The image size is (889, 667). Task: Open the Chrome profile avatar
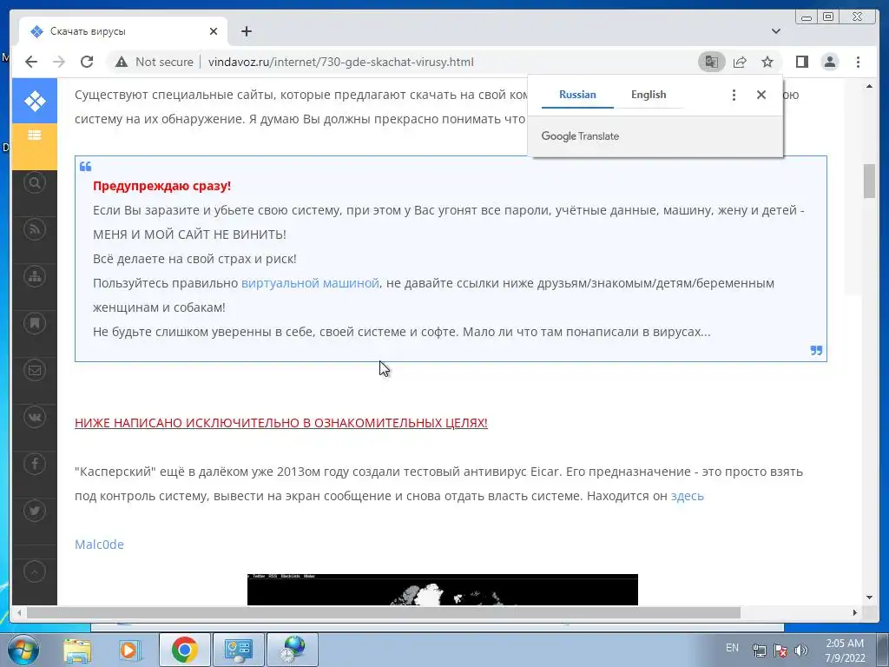point(830,62)
